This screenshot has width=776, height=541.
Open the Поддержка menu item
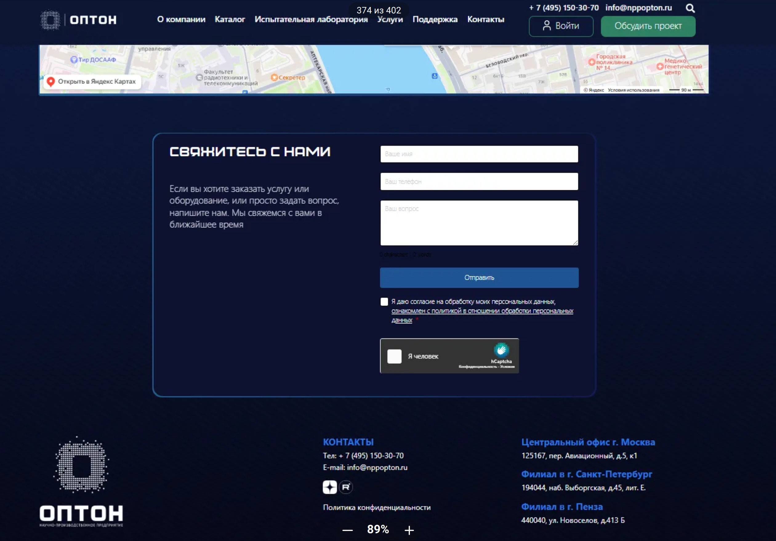tap(435, 19)
